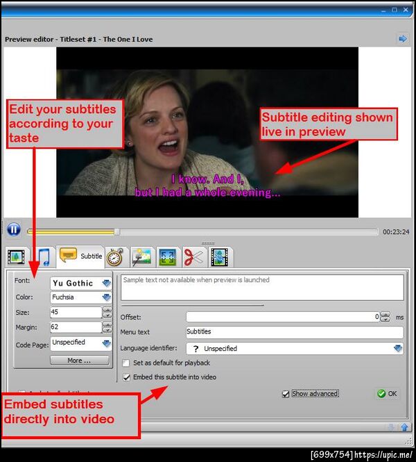
Task: Click the yellow playback progress bar
Action: (x=71, y=232)
